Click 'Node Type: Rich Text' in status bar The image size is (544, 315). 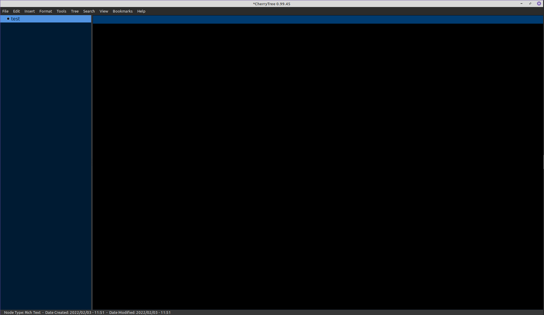(22, 312)
